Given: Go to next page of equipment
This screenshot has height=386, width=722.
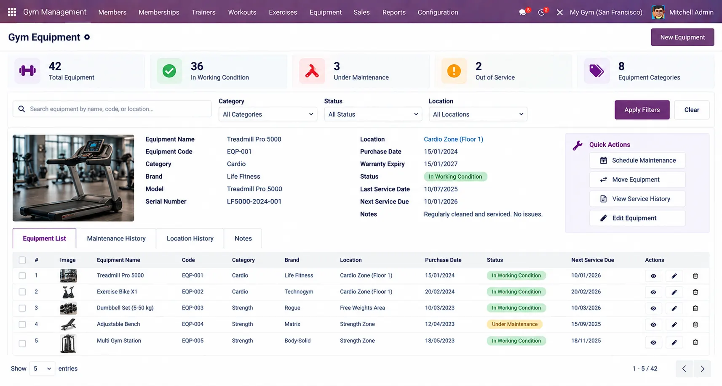Looking at the screenshot, I should click(702, 369).
